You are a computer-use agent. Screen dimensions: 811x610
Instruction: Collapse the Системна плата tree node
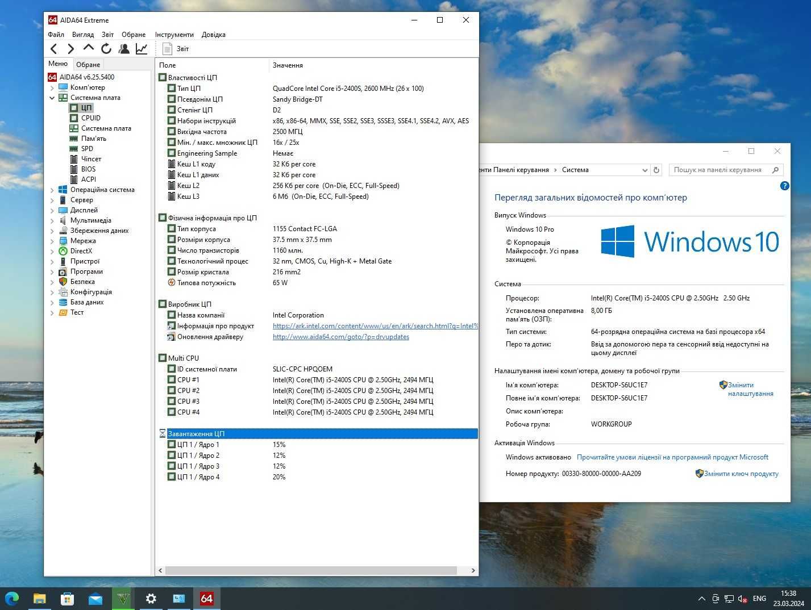coord(52,98)
